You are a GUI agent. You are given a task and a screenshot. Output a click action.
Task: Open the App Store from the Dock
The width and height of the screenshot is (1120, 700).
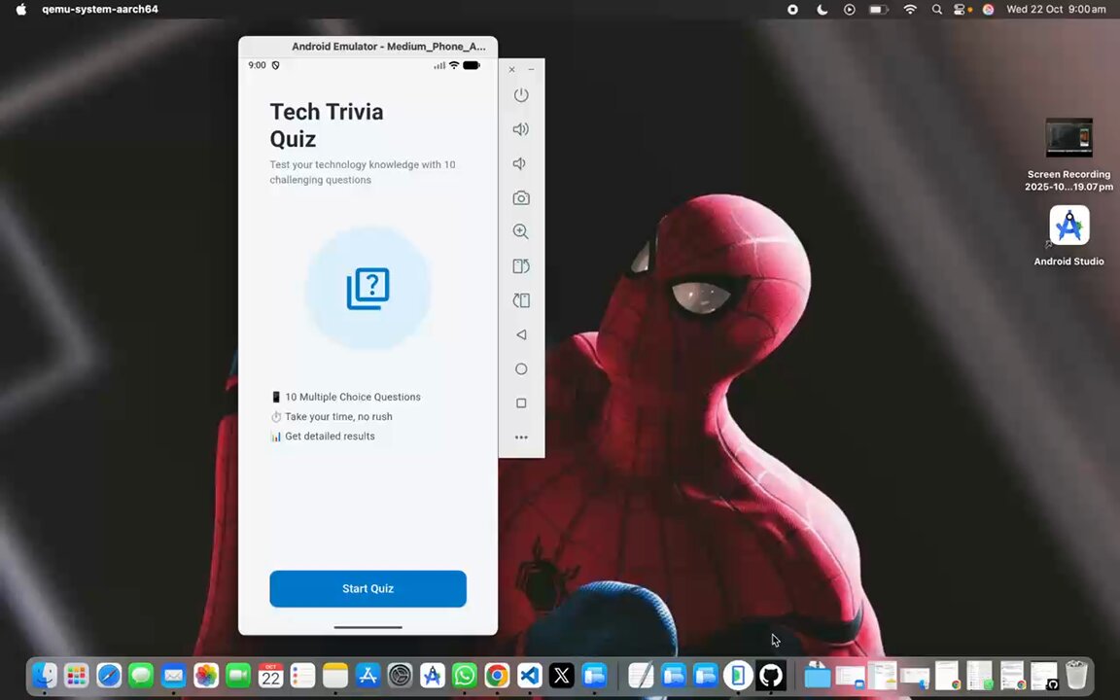[x=367, y=675]
